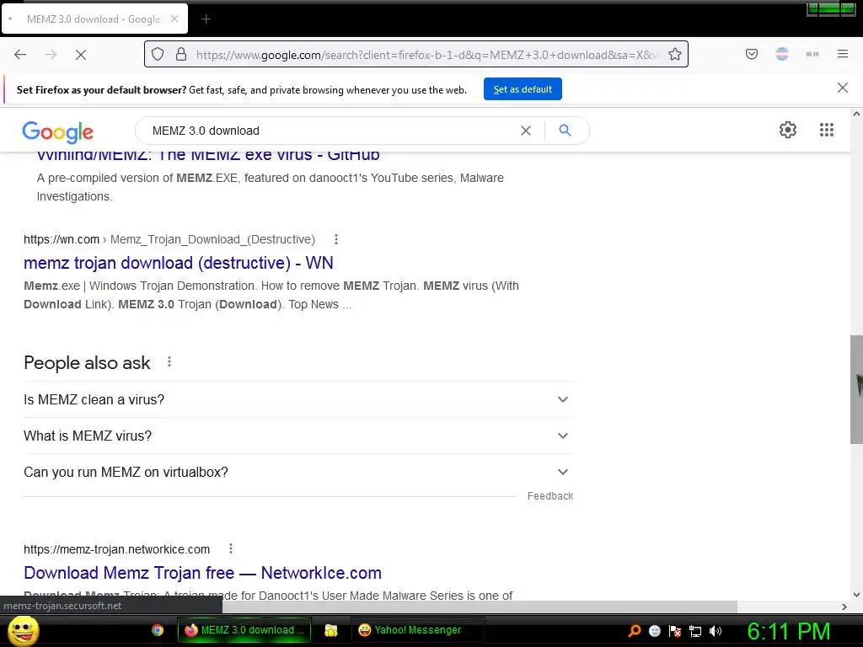This screenshot has width=863, height=647.
Task: Send Feedback on People also ask
Action: (x=549, y=495)
